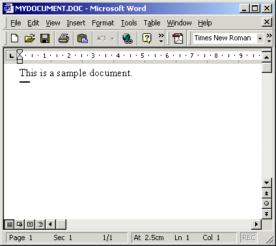276x246 pixels.
Task: Click 'At 2.5cm' in status bar
Action: pos(149,238)
